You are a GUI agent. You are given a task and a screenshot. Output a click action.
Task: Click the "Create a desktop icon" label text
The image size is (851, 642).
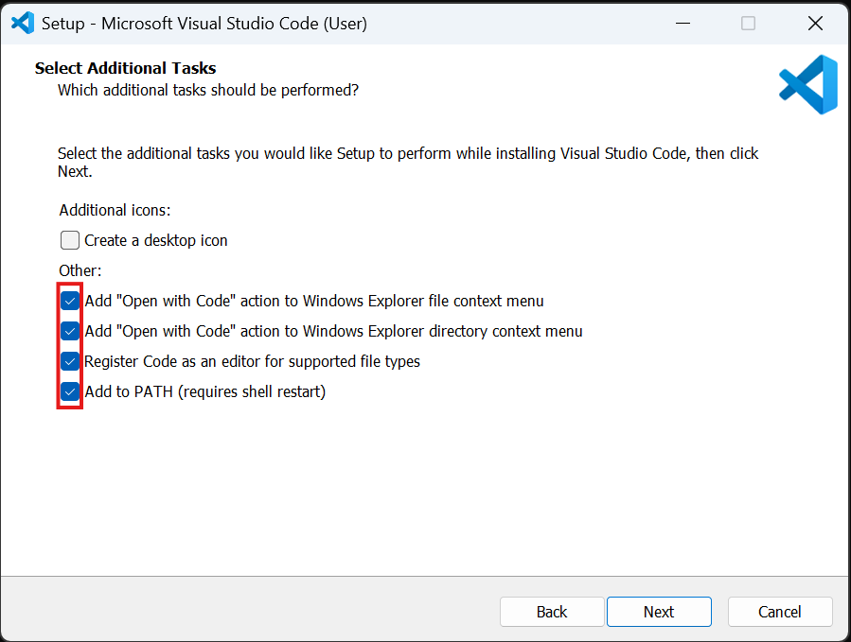click(156, 240)
